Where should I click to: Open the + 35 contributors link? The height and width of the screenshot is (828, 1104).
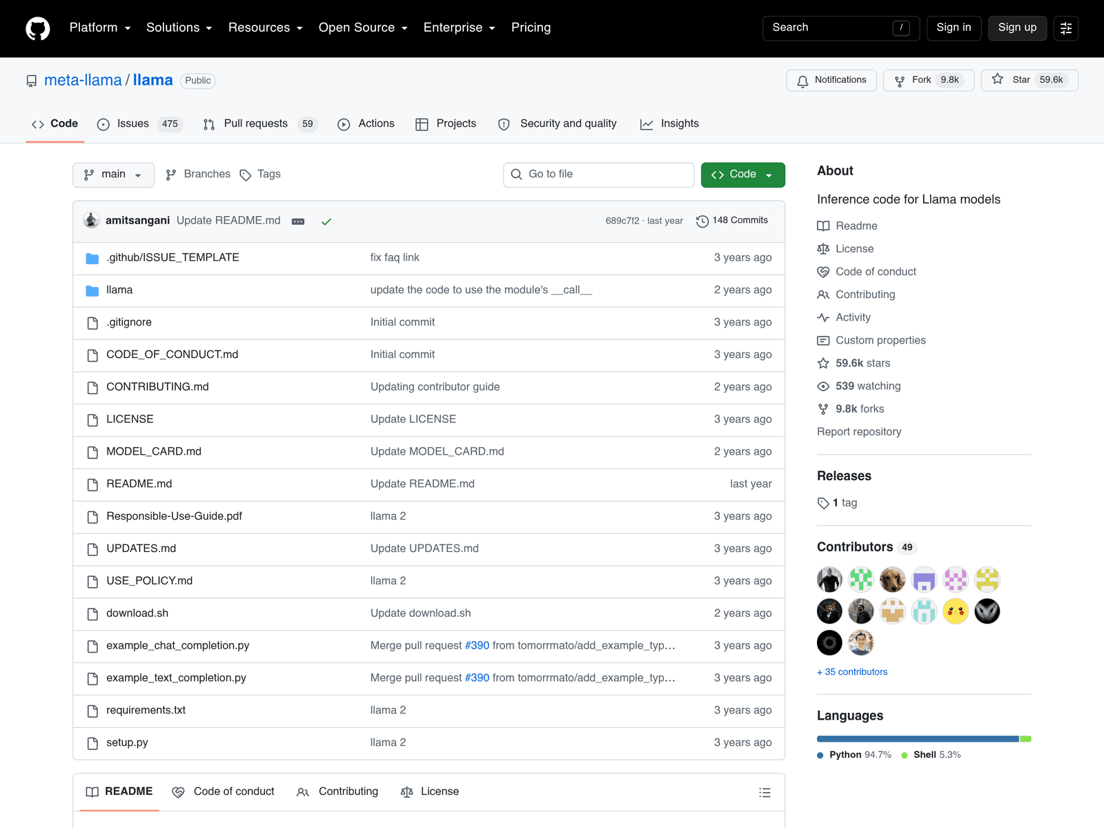[852, 672]
